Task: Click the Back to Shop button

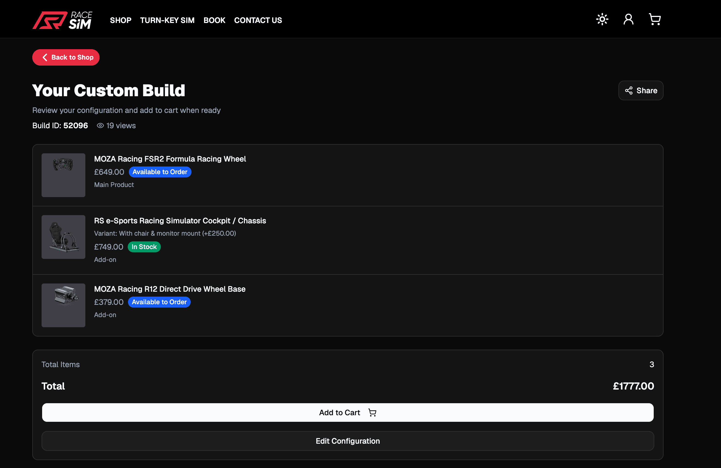Action: (66, 57)
